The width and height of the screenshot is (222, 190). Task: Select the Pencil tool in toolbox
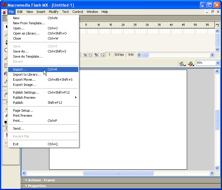click(x=6, y=58)
